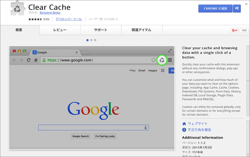Click the user count 317,830 人 text
This screenshot has width=250, height=157.
click(x=103, y=19)
